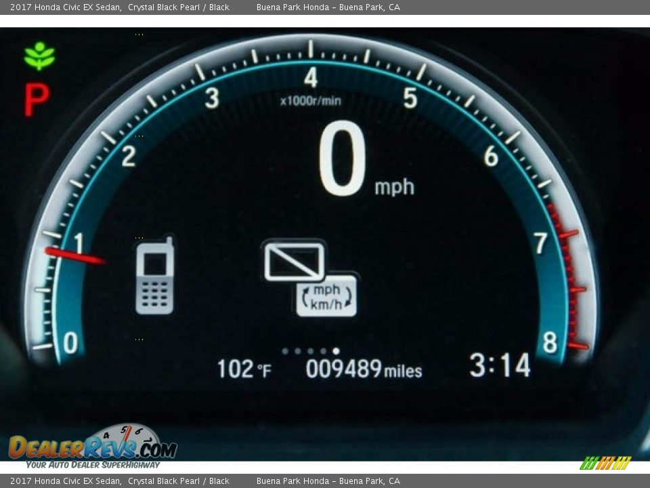This screenshot has height=488, width=650.
Task: Click the tachometer number 2
Action: (x=129, y=157)
